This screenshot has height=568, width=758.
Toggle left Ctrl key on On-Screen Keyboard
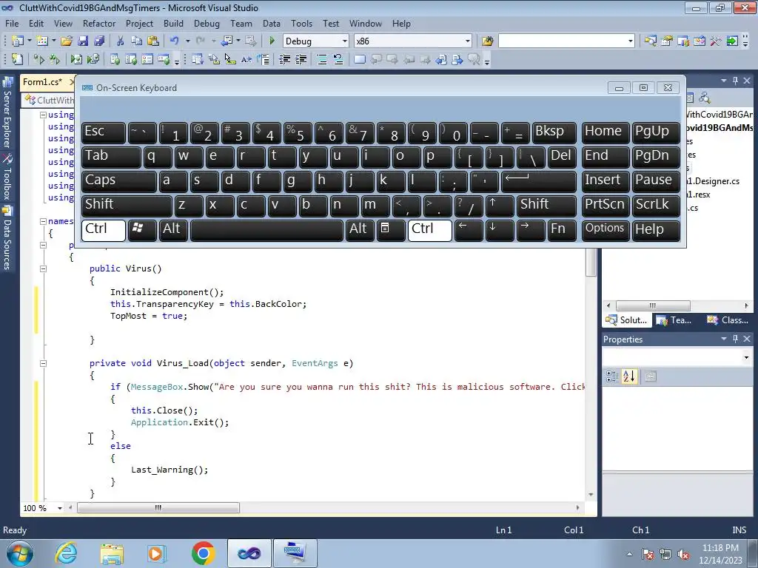pos(104,229)
